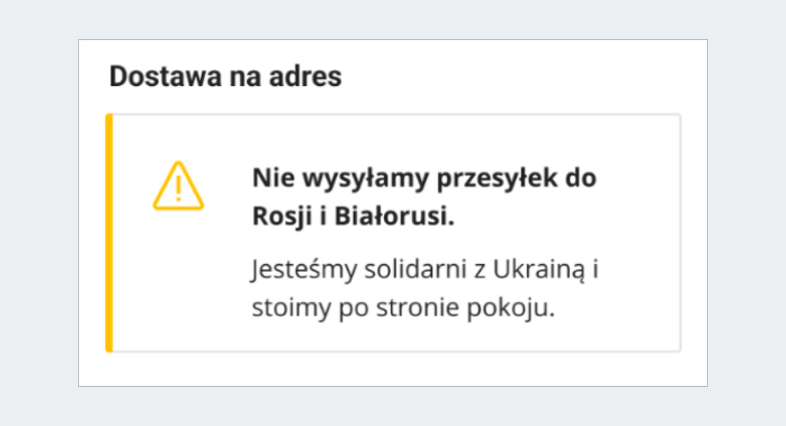
Task: Click the exclamation mark inside the triangle
Action: (178, 190)
